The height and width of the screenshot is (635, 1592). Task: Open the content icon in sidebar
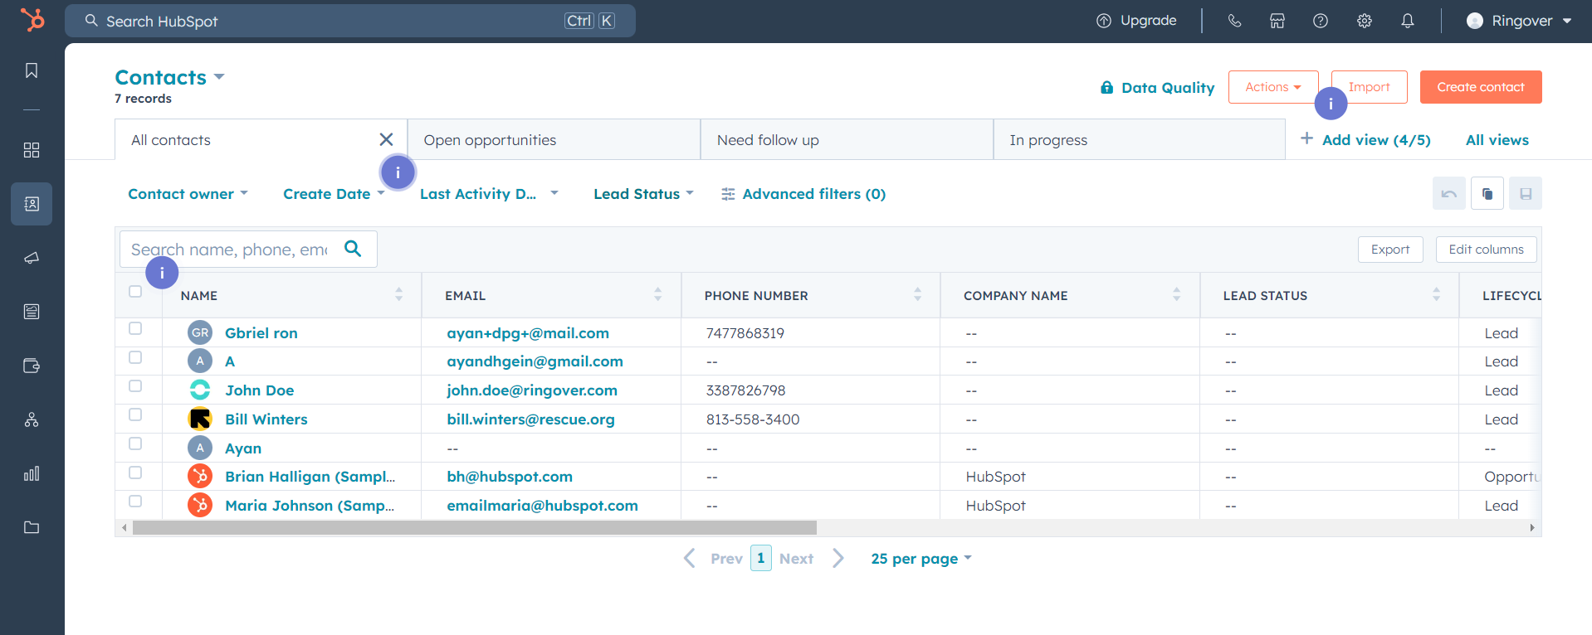(32, 312)
